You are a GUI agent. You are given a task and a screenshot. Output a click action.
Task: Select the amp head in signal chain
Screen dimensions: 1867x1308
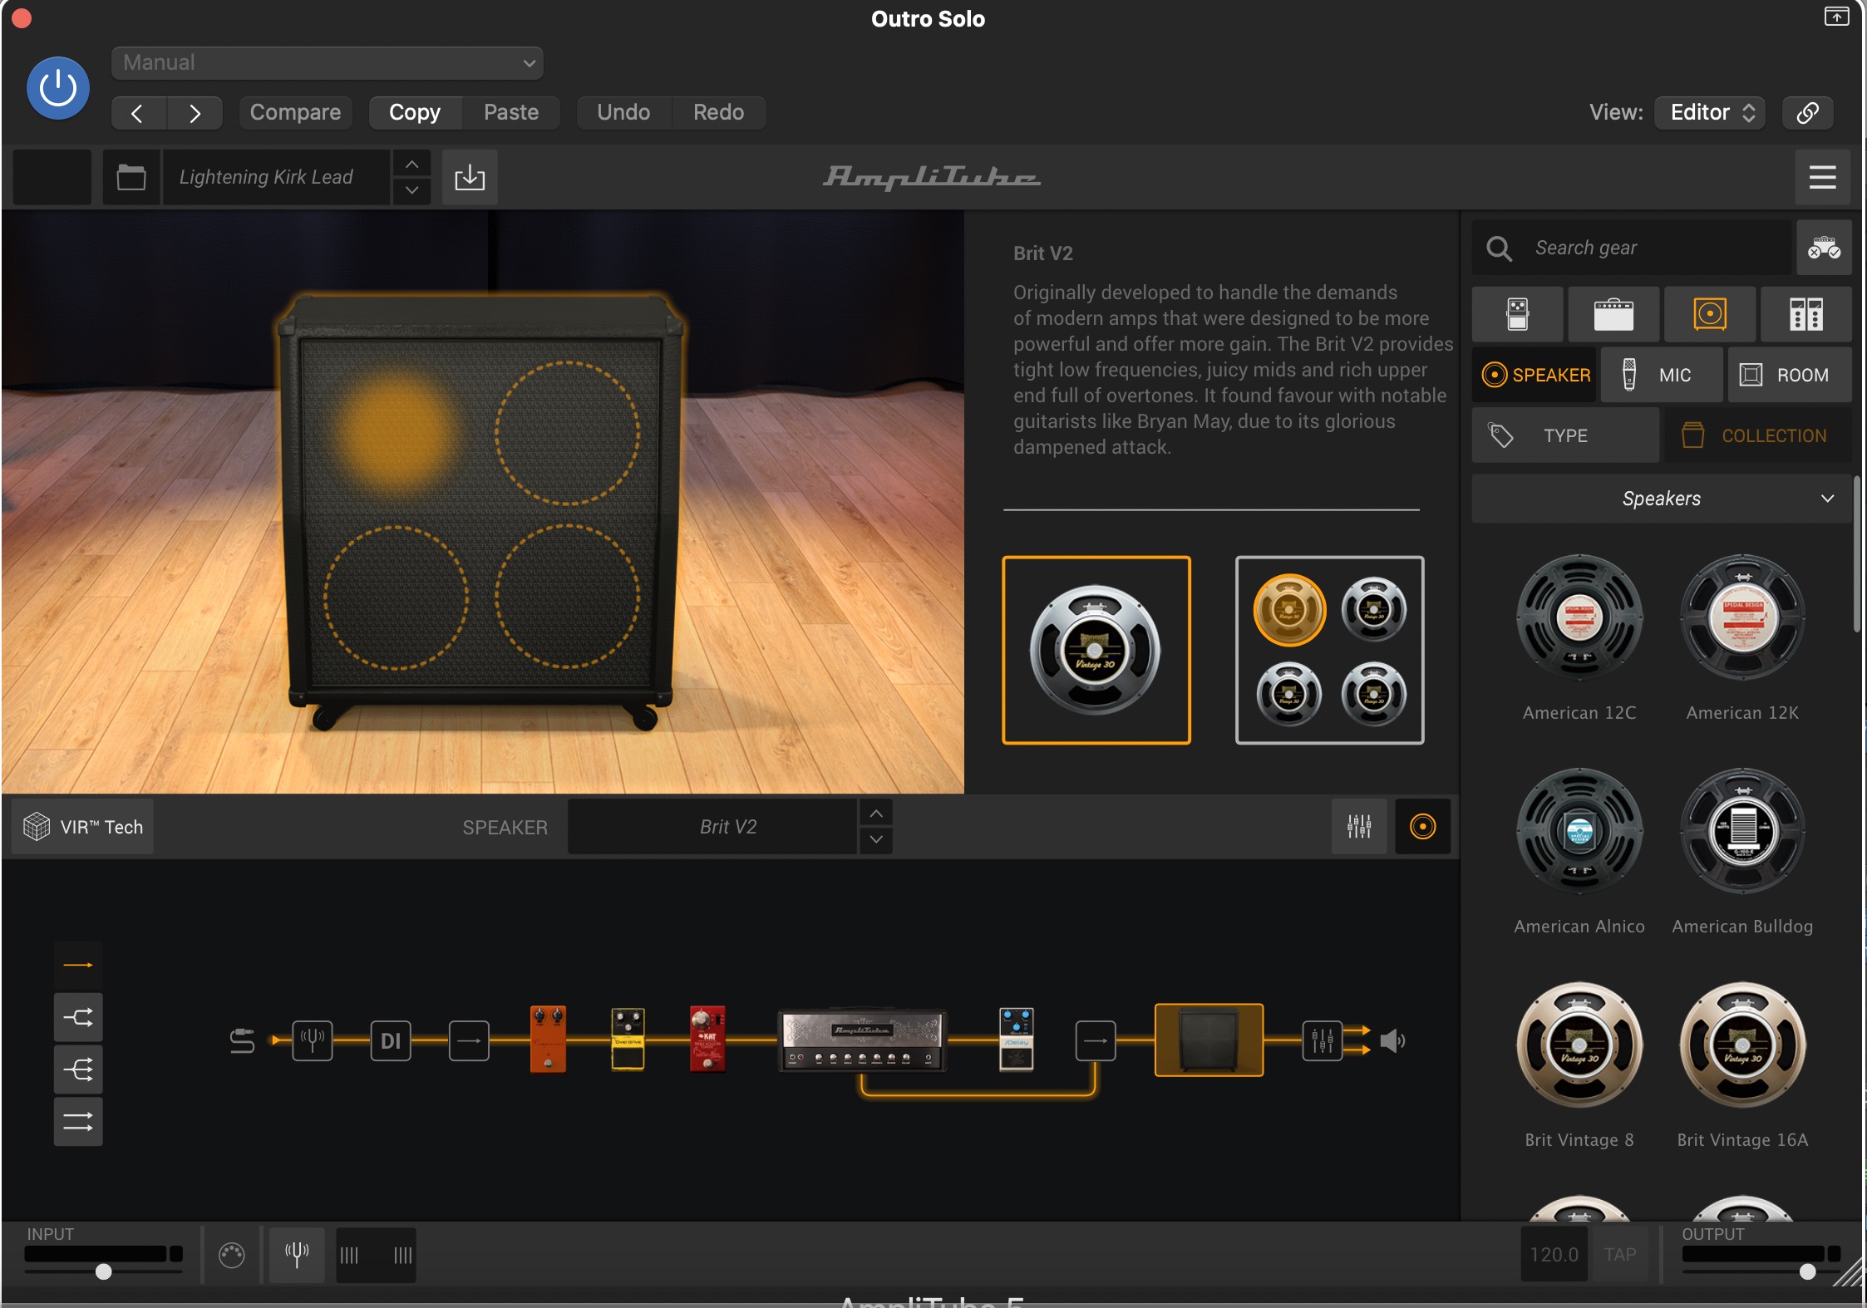[862, 1040]
